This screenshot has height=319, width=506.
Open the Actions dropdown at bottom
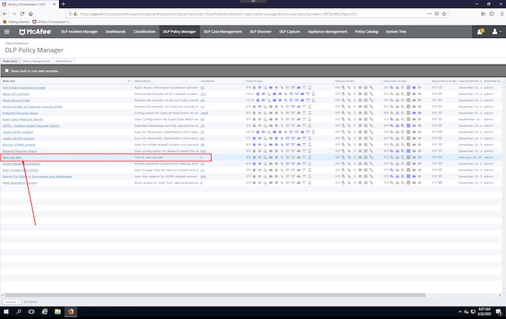click(12, 302)
